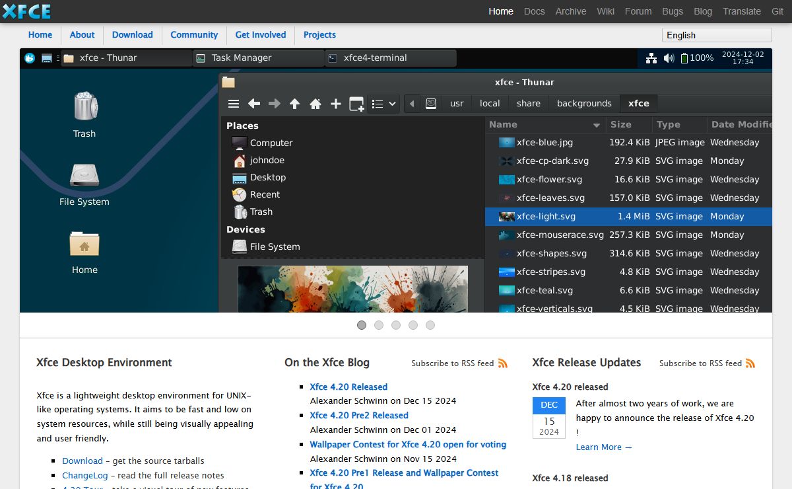Select the fifth carousel dot
Screen dimensions: 792x489
[430, 325]
